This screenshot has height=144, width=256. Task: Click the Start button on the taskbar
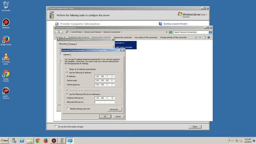click(4, 140)
